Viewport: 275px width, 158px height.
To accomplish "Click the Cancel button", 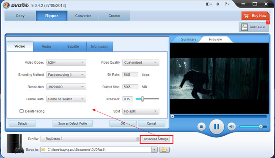I will (x=151, y=123).
